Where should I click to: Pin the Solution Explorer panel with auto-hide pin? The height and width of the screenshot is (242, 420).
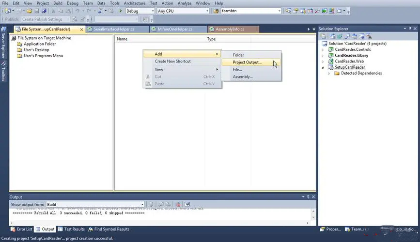pos(410,29)
